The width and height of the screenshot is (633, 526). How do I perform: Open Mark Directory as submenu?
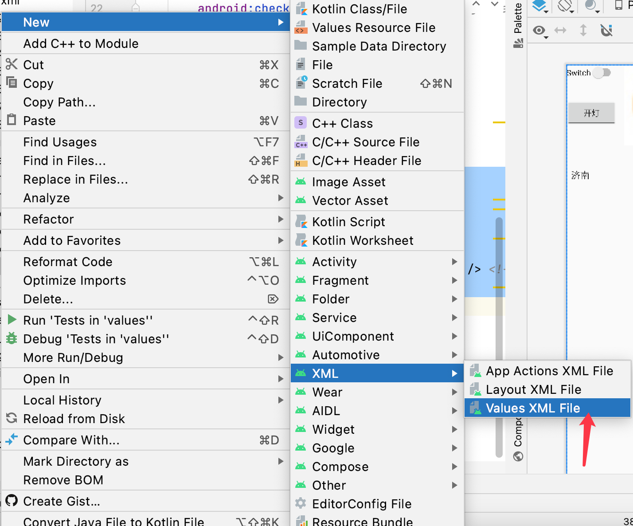point(145,461)
